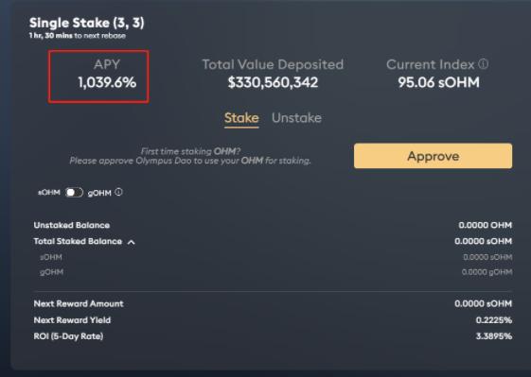The height and width of the screenshot is (377, 531).
Task: Click the gOHM info icon
Action: [x=118, y=192]
